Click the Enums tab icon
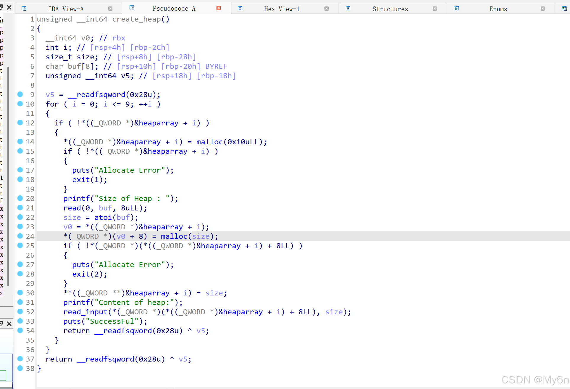570x389 pixels. click(x=456, y=9)
